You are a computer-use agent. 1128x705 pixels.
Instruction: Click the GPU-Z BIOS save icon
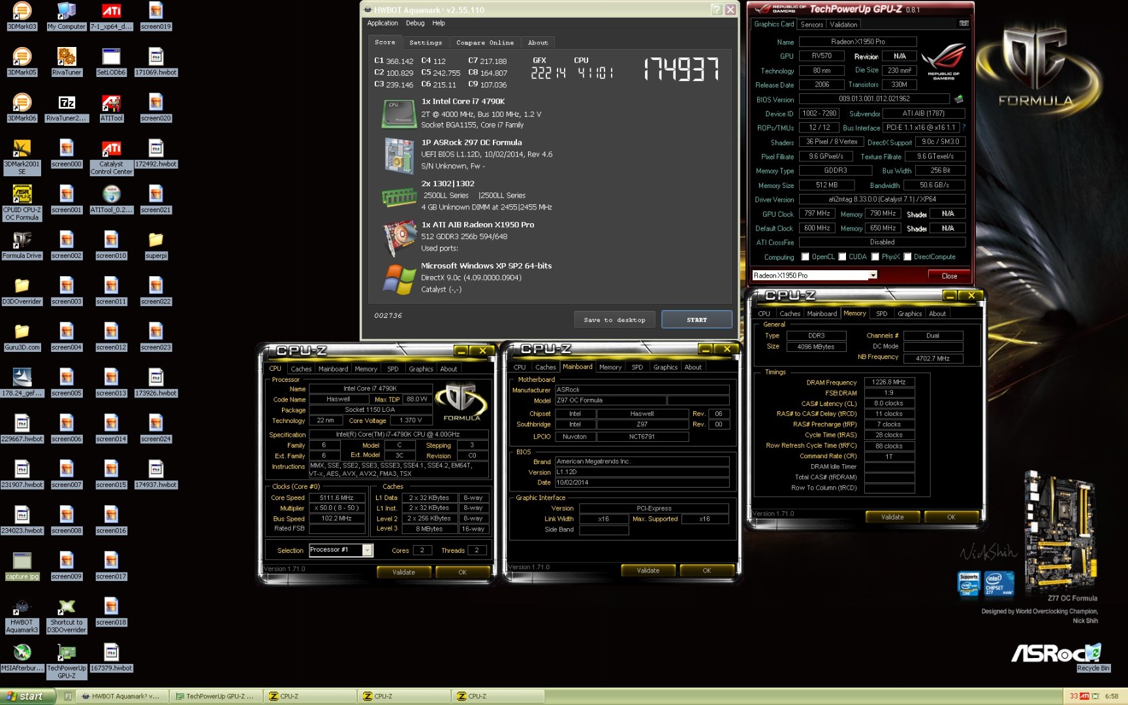[x=958, y=99]
